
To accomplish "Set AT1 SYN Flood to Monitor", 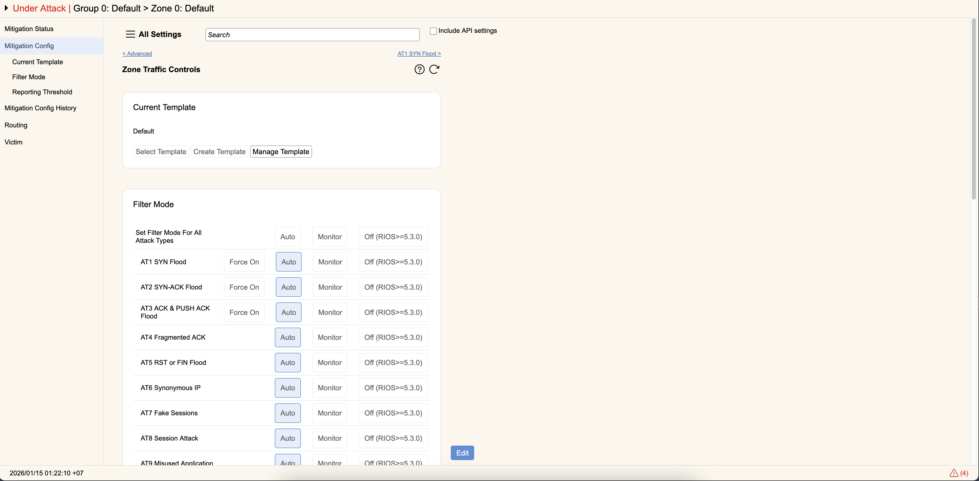I will pos(330,262).
